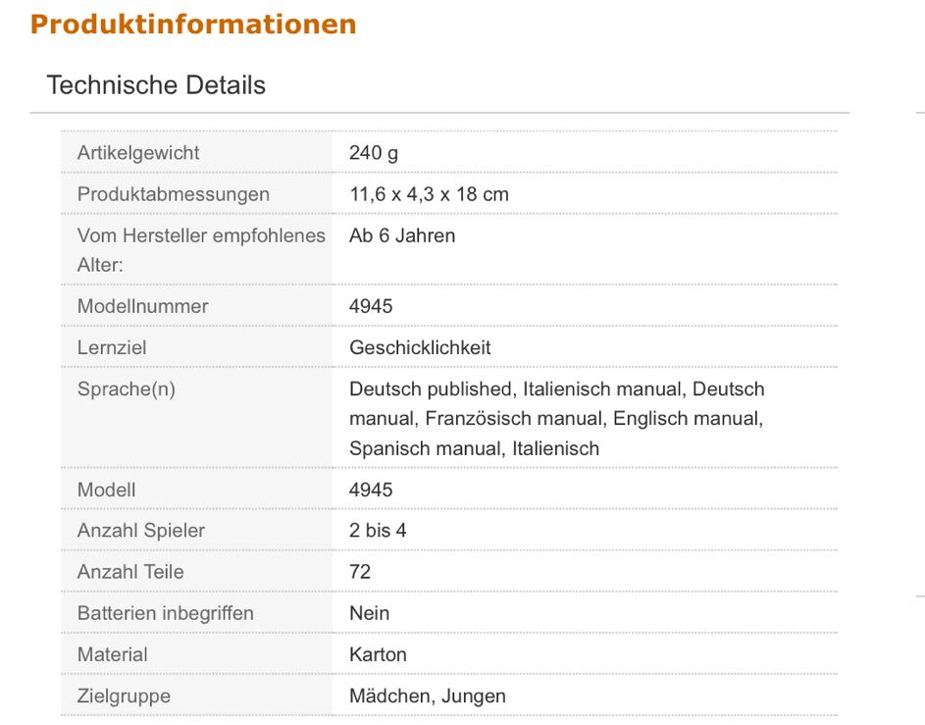Select the Geschicklichkeit value text

click(x=420, y=347)
